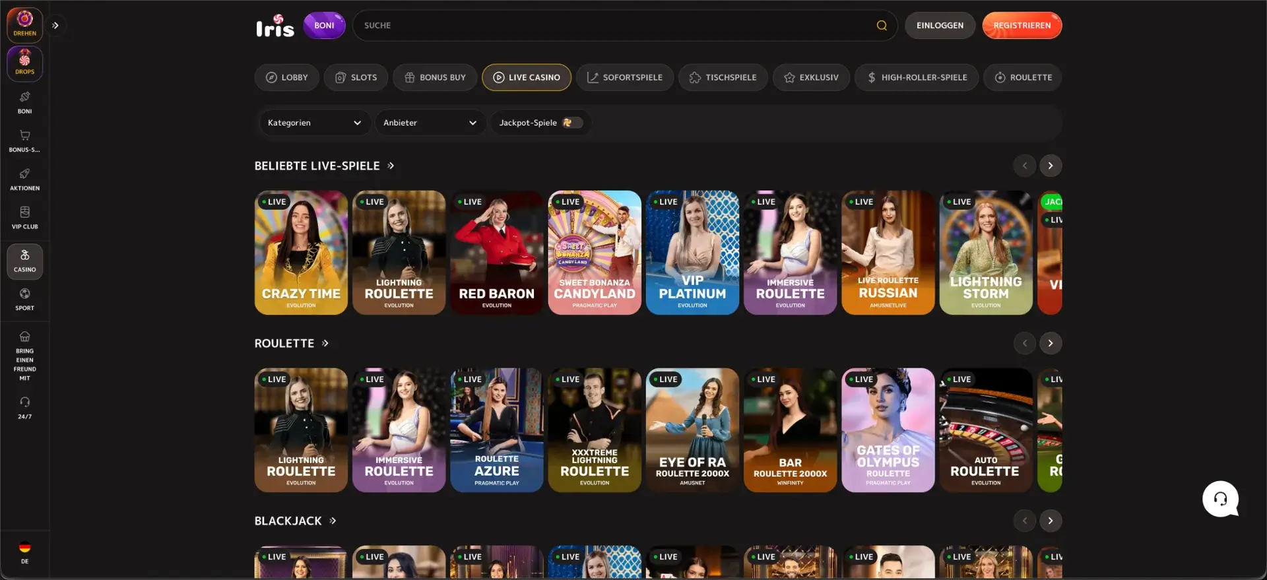Select Sport in the left sidebar
This screenshot has width=1267, height=580.
pos(24,299)
